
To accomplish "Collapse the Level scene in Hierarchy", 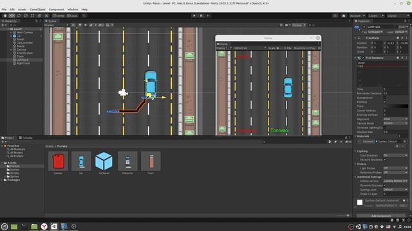I will [8, 29].
